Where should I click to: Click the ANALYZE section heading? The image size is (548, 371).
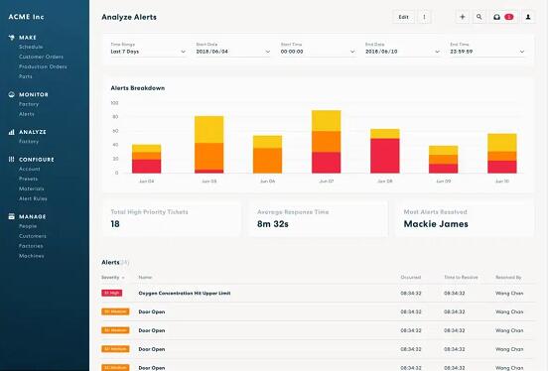click(x=33, y=132)
